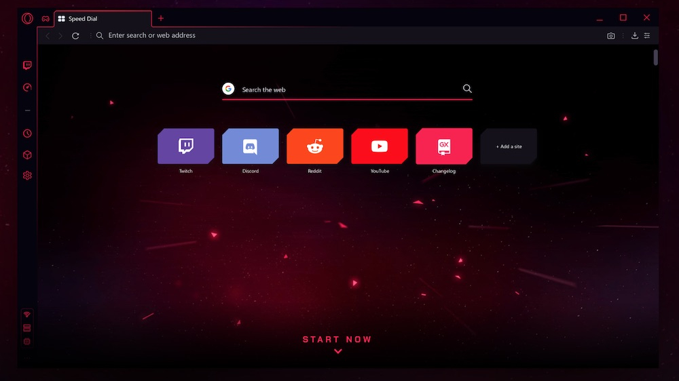Click the chevron below START NOW

coord(337,351)
